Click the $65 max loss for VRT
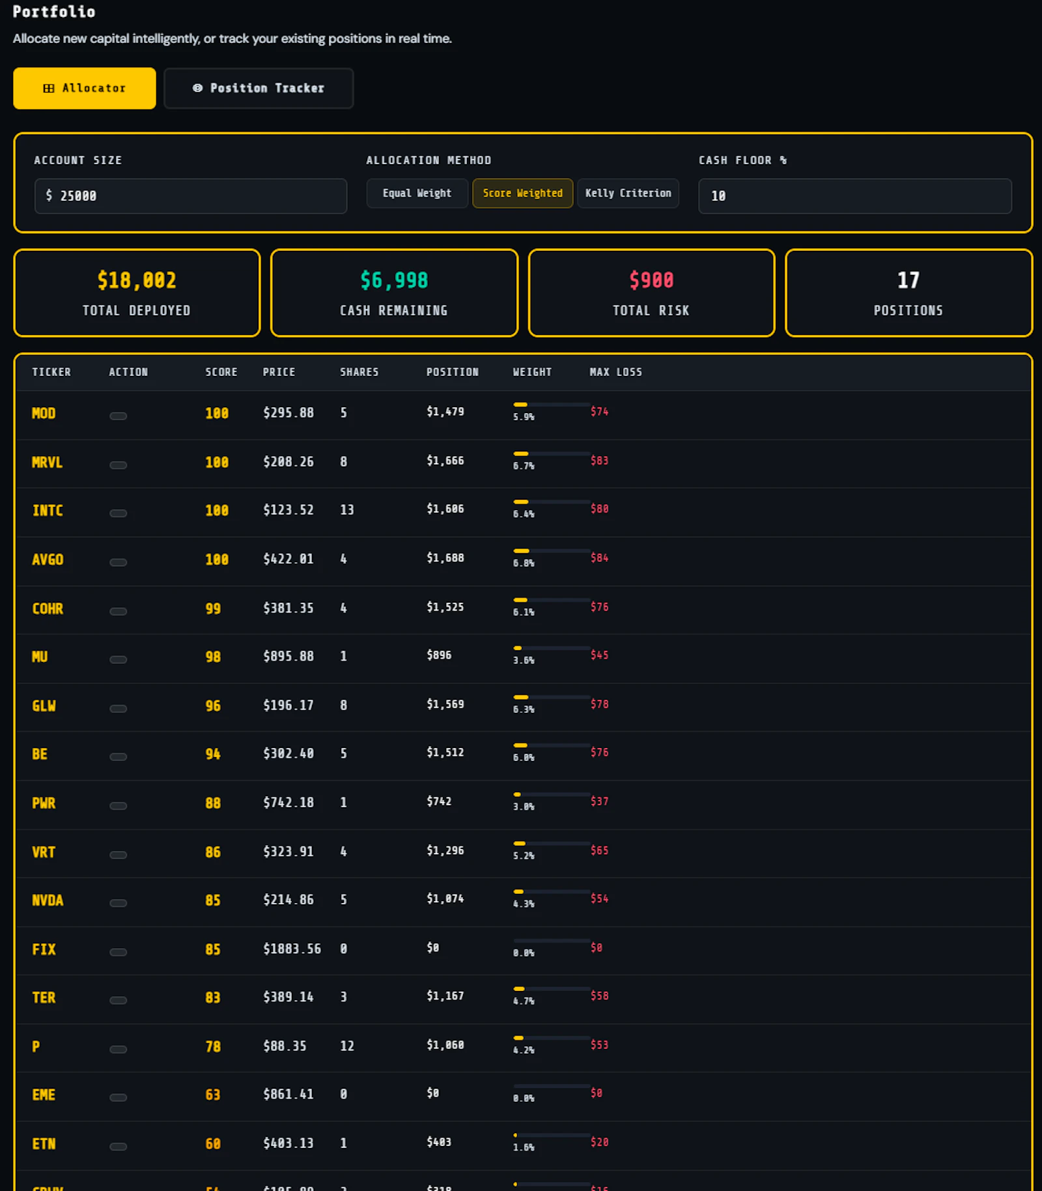Screen dimensions: 1042x1191 pyautogui.click(x=600, y=850)
